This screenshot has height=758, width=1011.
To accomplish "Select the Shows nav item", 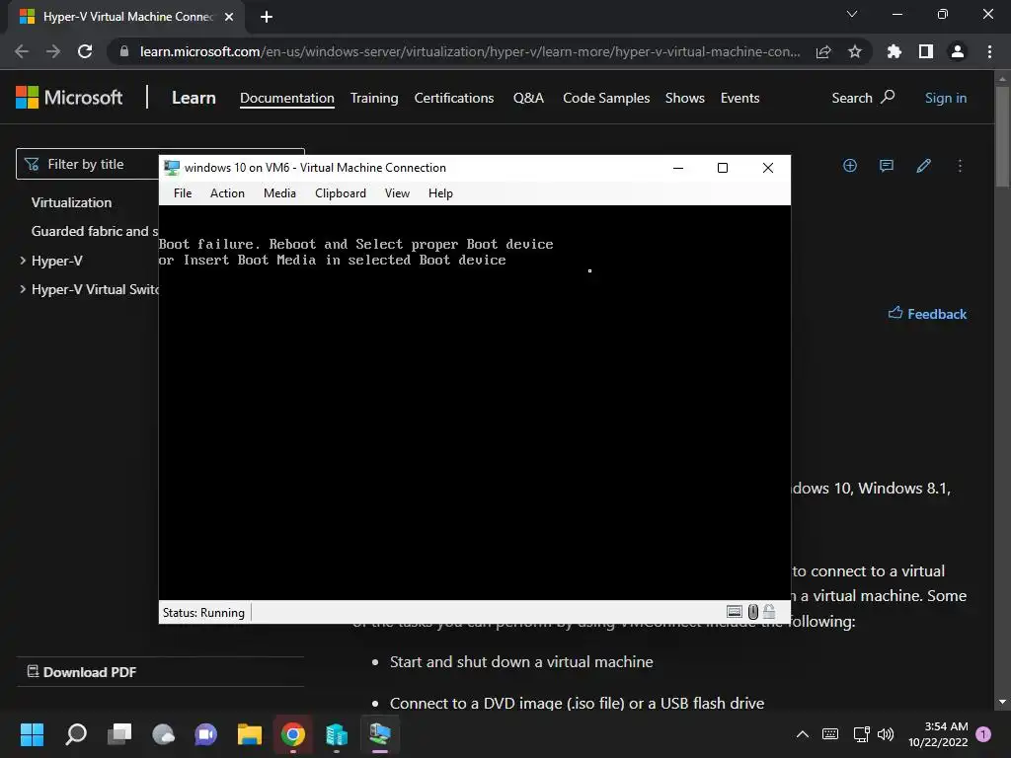I will coord(685,98).
